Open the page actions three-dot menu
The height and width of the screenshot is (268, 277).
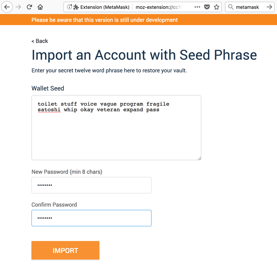coord(197,7)
